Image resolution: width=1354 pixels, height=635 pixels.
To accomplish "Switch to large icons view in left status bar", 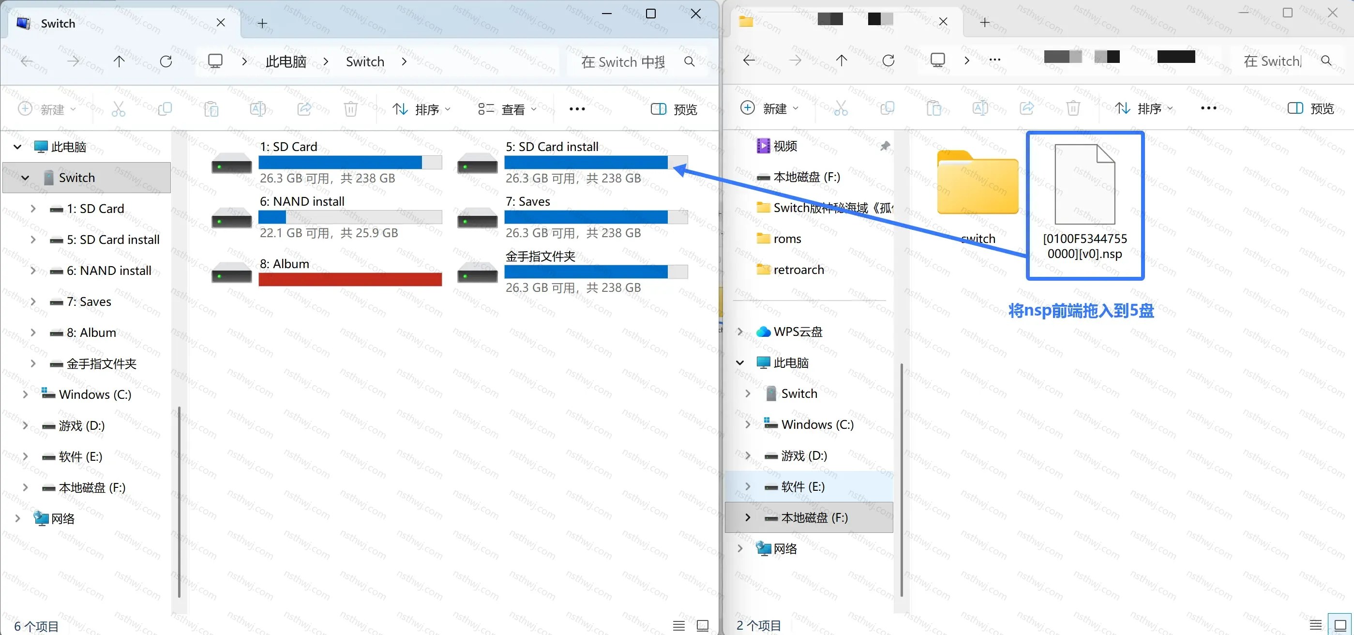I will point(703,625).
